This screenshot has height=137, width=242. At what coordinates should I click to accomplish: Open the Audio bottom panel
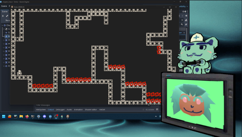69,110
